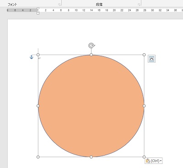This screenshot has width=183, height=168.
Task: Click the left indent marker on ruler
Action: click(x=38, y=13)
